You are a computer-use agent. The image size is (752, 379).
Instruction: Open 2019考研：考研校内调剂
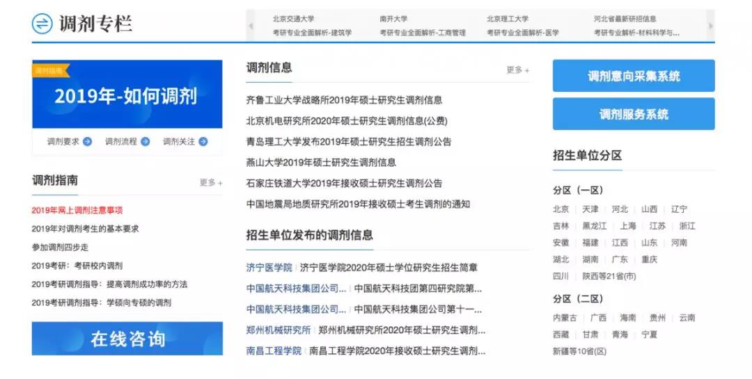77,266
